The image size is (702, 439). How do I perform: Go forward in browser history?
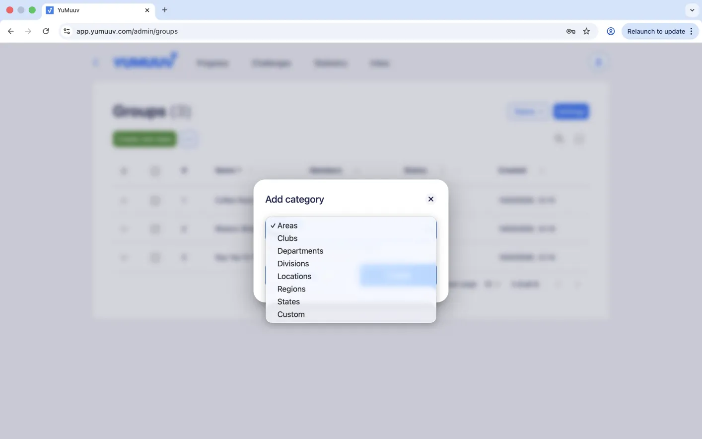pyautogui.click(x=28, y=31)
